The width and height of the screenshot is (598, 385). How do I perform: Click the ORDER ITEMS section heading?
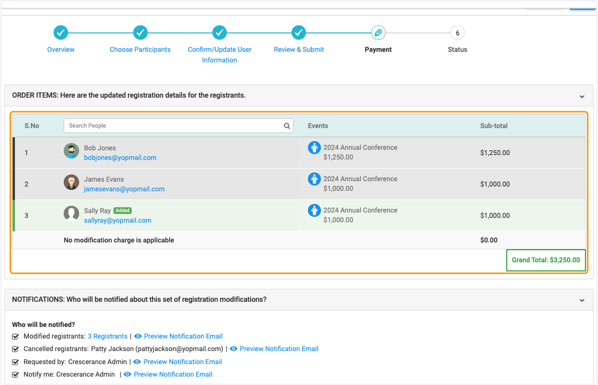pyautogui.click(x=129, y=95)
